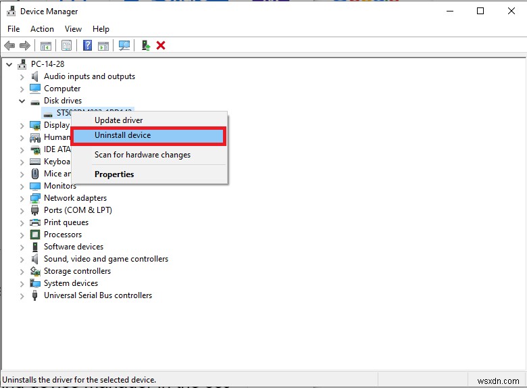Screen dimensions: 527x388
Task: Choose Update driver from context menu
Action: pyautogui.click(x=149, y=120)
